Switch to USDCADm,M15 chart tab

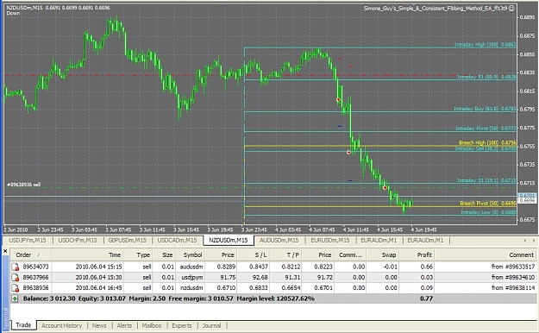point(177,240)
